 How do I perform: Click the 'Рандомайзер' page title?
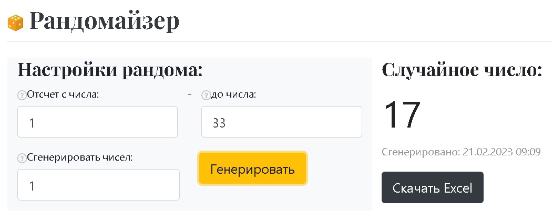tap(105, 21)
